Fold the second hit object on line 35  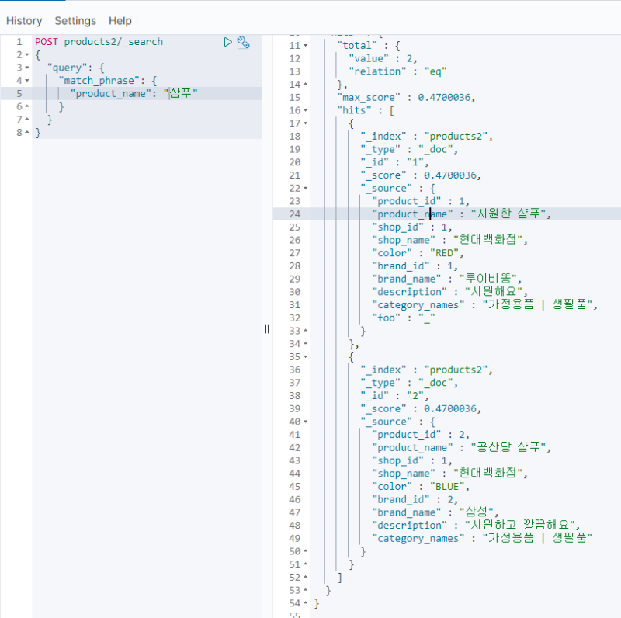[x=305, y=357]
